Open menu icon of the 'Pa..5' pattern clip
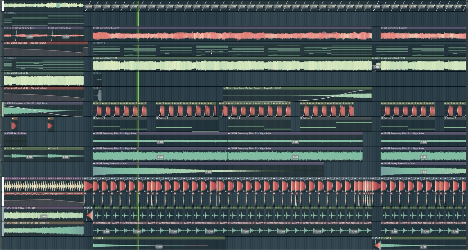 tap(94, 73)
